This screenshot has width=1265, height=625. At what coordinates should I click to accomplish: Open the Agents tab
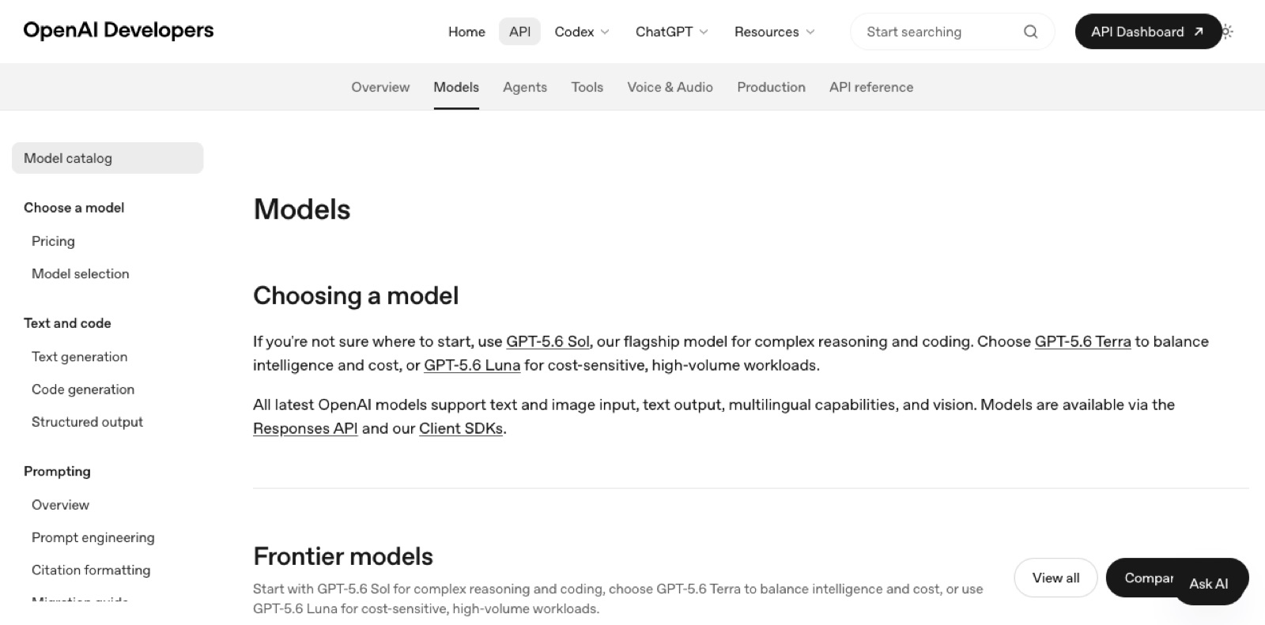tap(525, 87)
